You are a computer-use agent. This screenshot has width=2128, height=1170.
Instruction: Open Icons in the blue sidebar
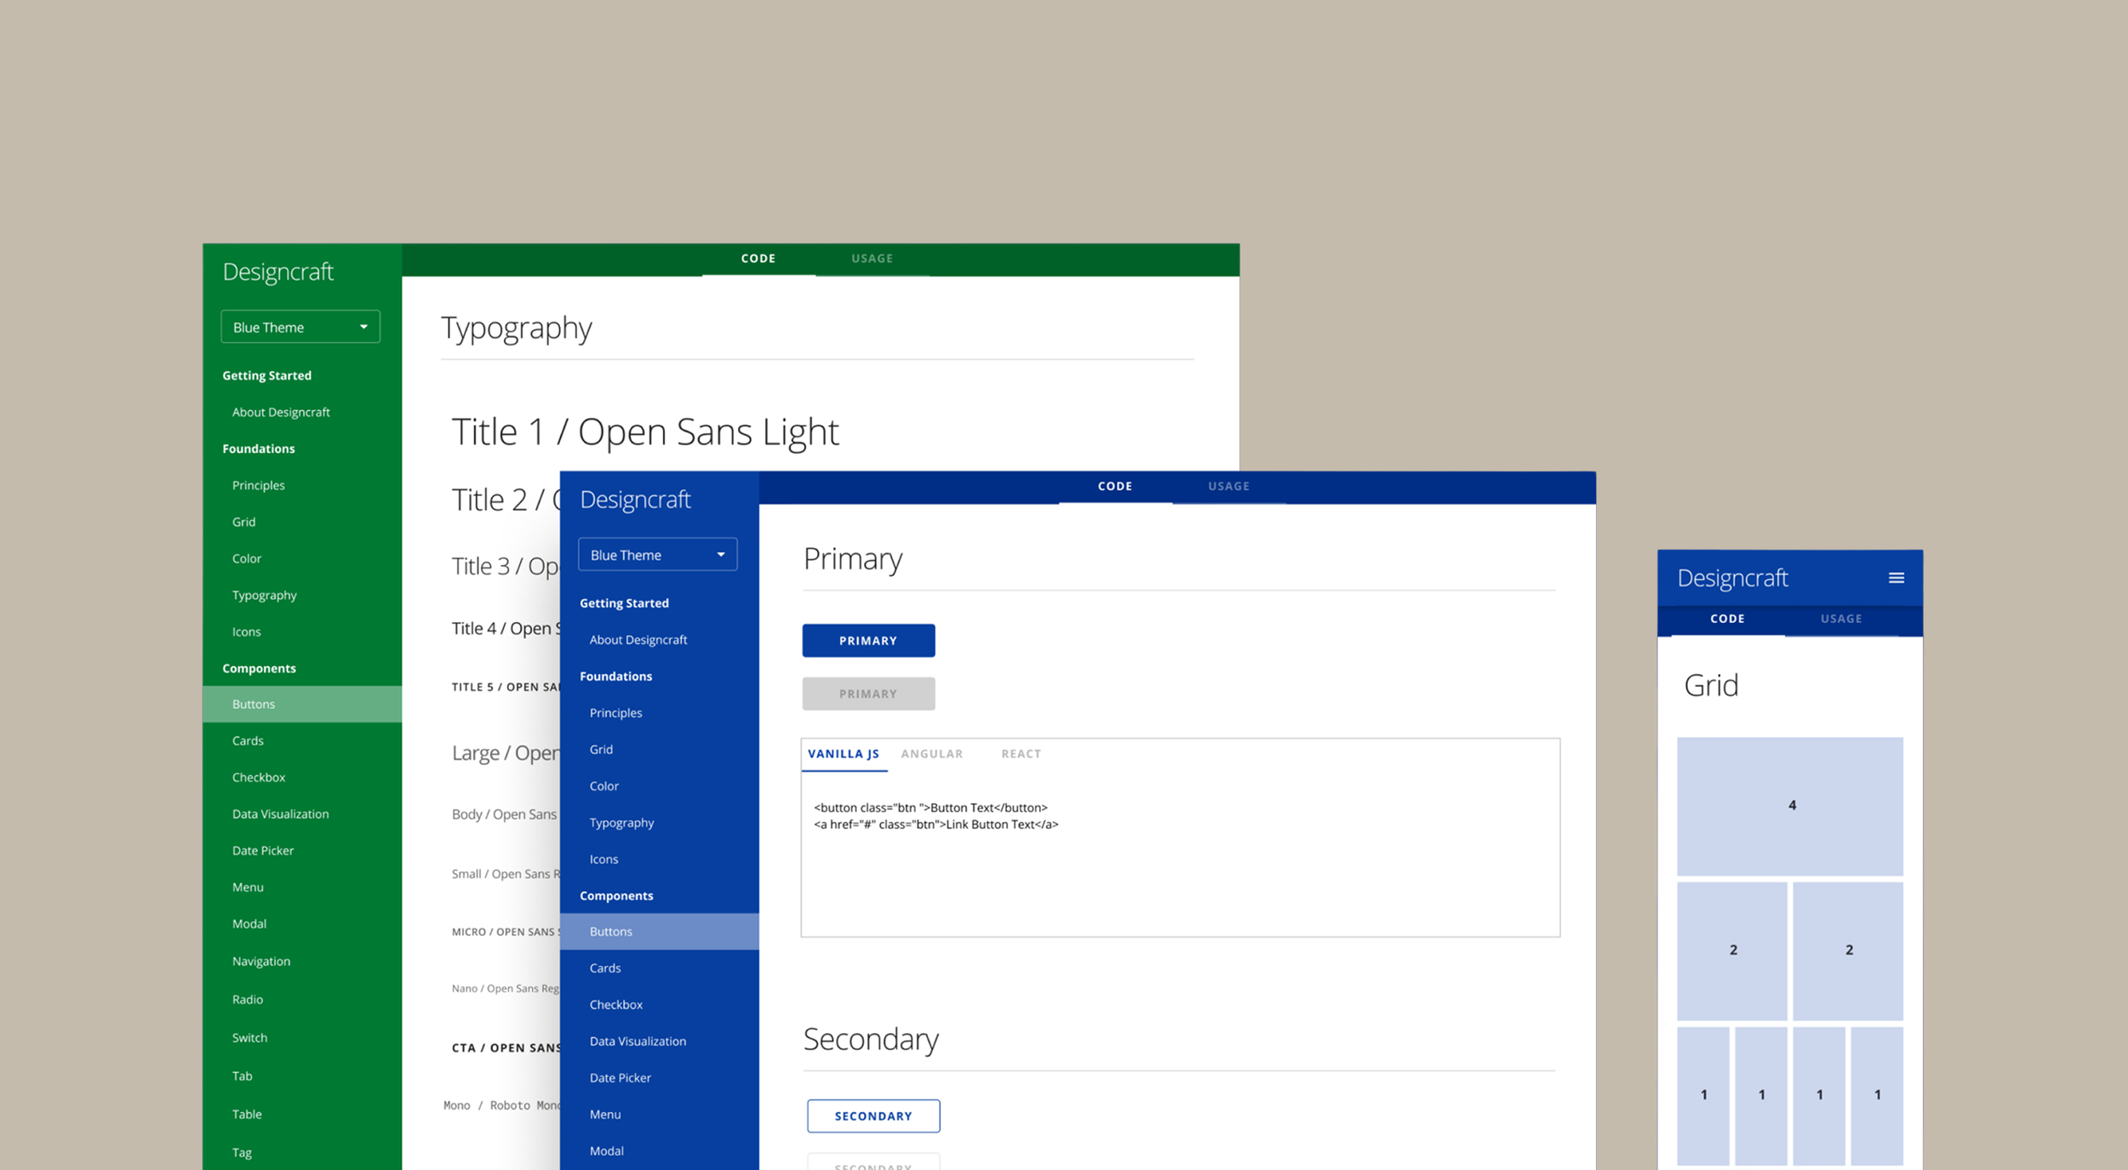click(604, 859)
